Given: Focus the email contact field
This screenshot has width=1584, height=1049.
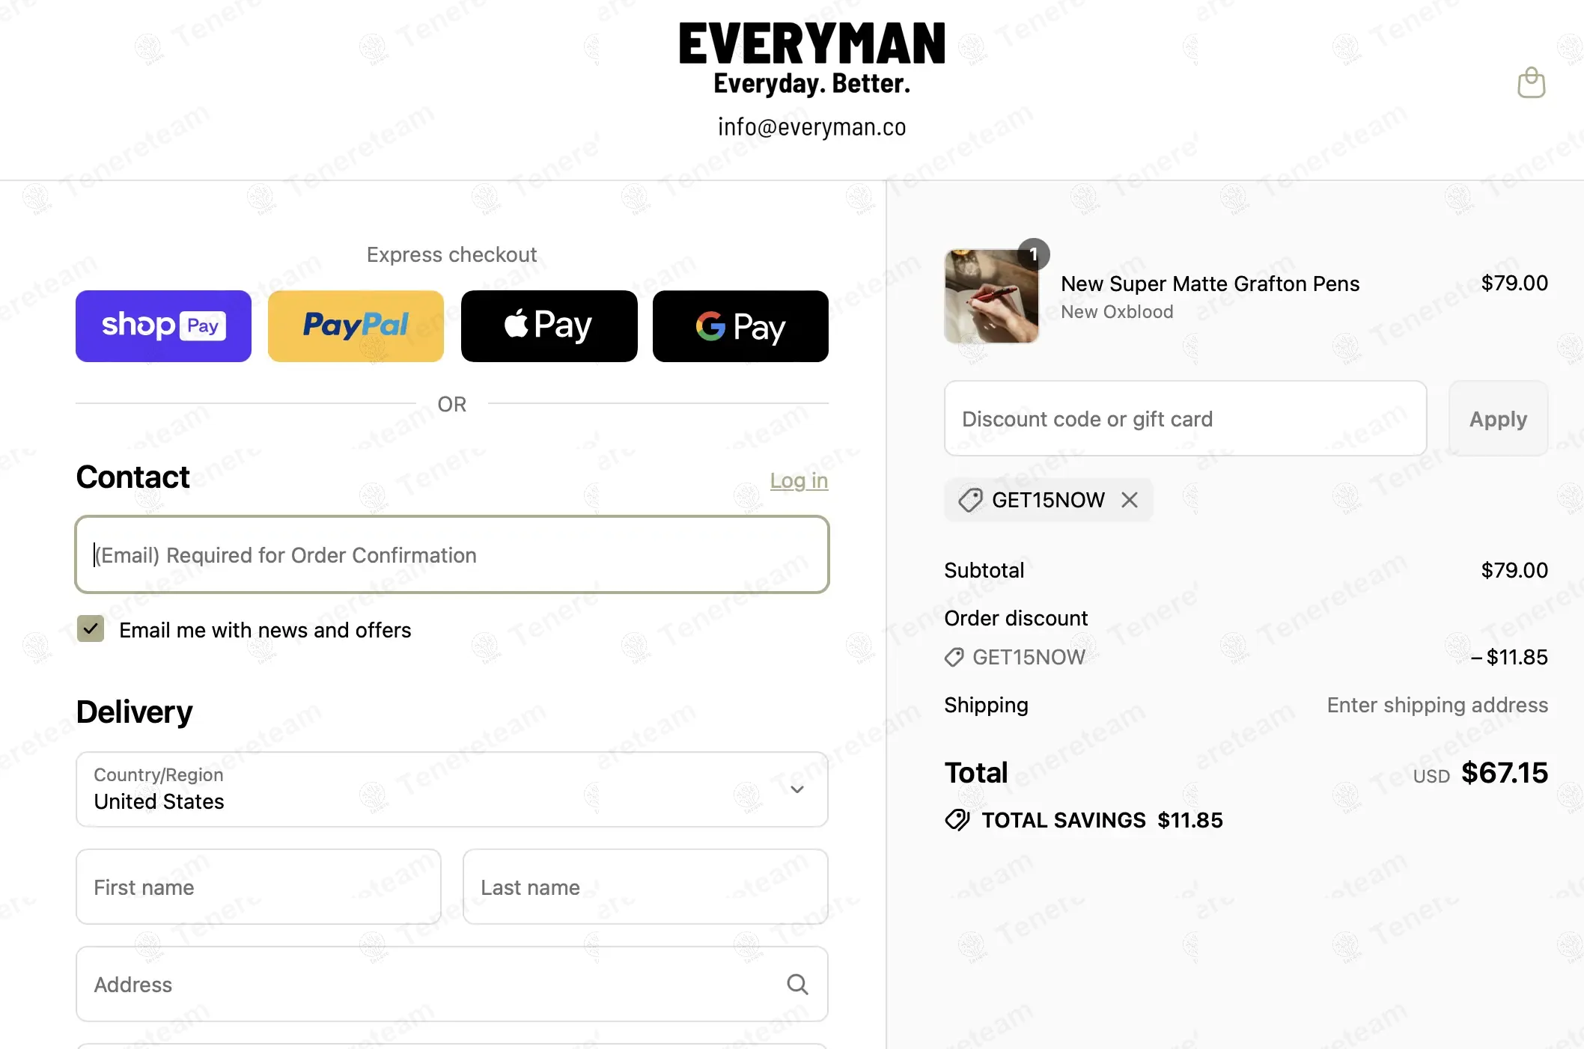Looking at the screenshot, I should point(452,554).
